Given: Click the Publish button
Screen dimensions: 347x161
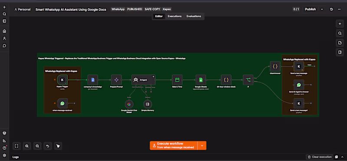Looking at the screenshot, I should tap(310, 9).
